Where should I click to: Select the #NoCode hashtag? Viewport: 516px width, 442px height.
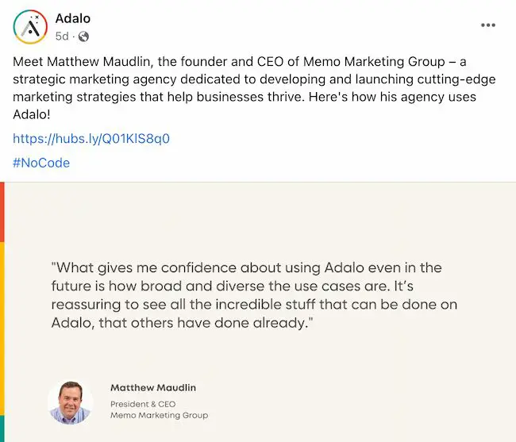click(41, 163)
